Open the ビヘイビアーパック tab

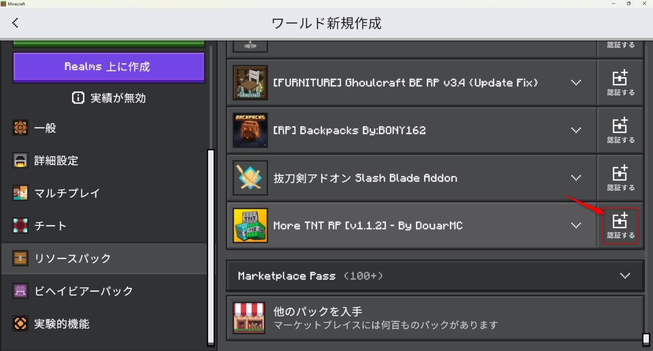[104, 291]
